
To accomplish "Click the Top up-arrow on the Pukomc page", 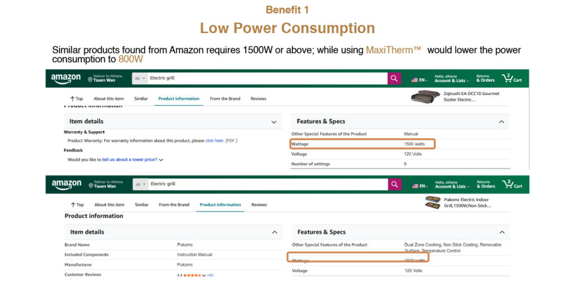I will click(73, 205).
